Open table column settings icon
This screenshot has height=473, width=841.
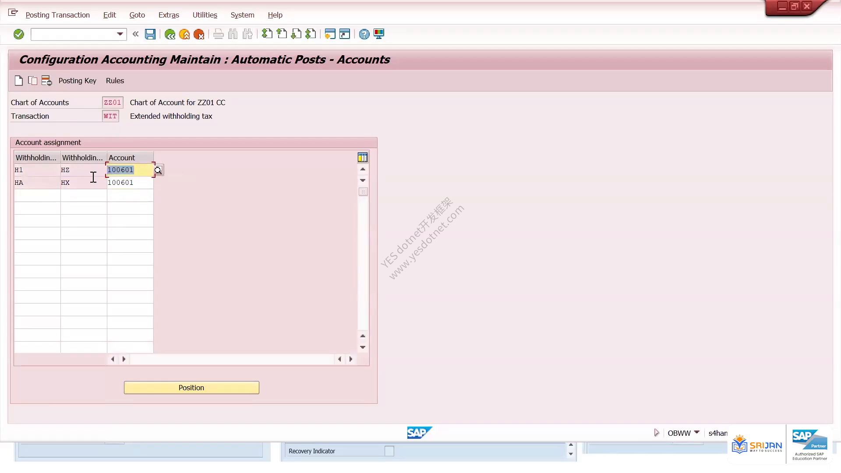[363, 158]
